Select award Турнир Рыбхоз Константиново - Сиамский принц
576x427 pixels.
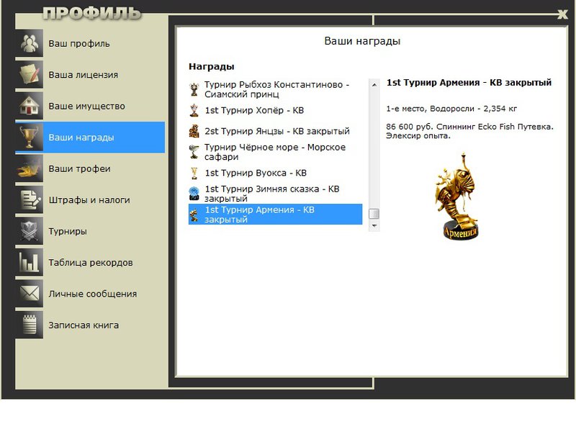[x=275, y=89]
